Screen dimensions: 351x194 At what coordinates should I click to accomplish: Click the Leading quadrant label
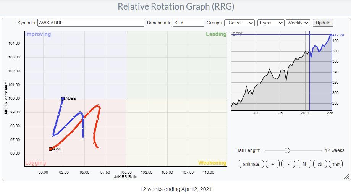point(216,34)
